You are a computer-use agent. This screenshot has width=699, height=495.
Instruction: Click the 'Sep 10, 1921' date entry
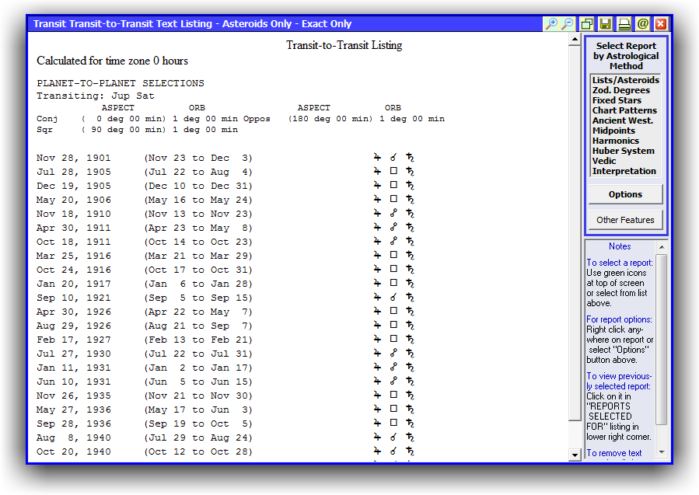pyautogui.click(x=74, y=298)
